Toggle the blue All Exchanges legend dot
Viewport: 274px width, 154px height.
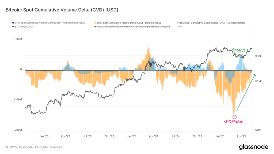13,23
